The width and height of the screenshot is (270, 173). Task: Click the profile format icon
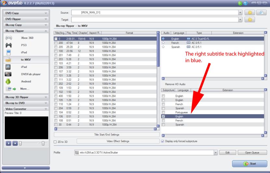[x=77, y=153]
